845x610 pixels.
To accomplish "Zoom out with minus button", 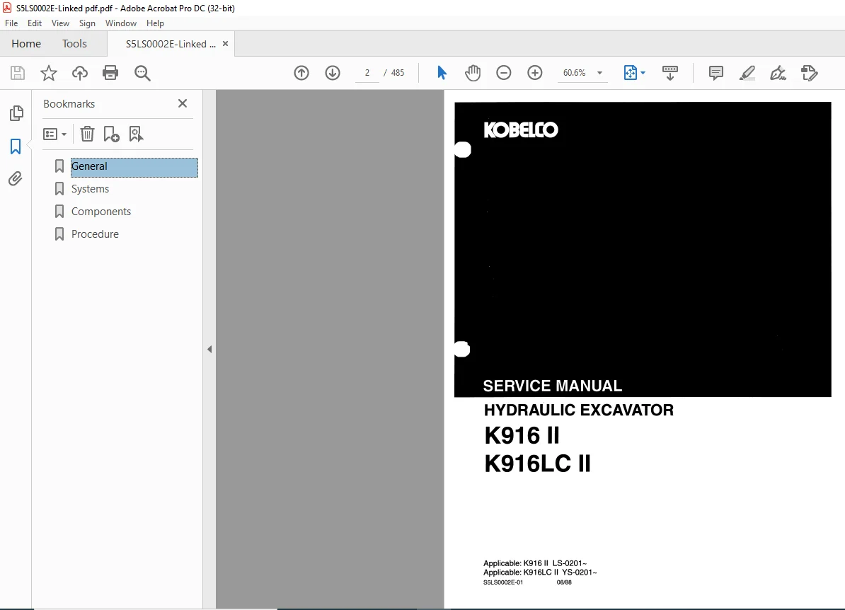I will [503, 73].
